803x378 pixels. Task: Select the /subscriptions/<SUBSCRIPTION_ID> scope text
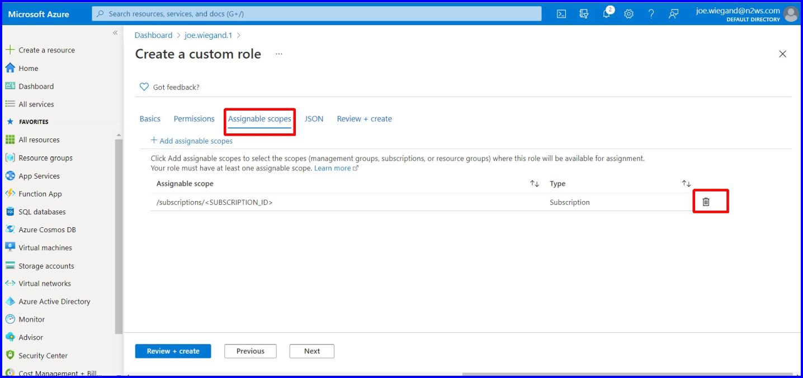tap(215, 202)
